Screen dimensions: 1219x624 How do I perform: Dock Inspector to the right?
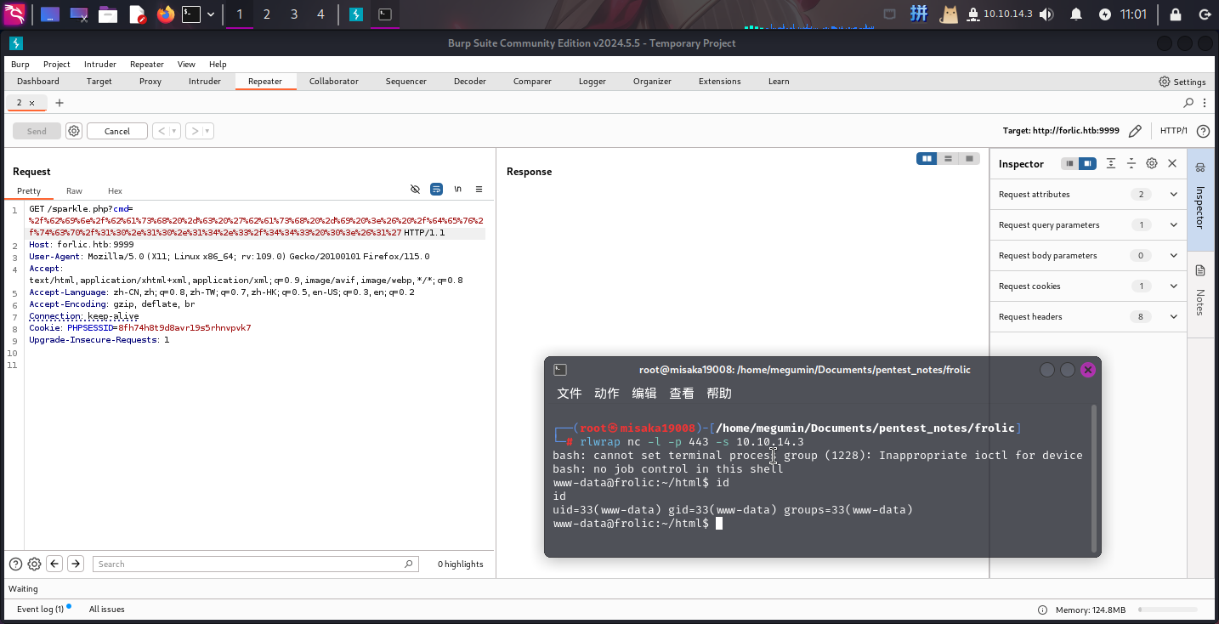tap(1088, 163)
